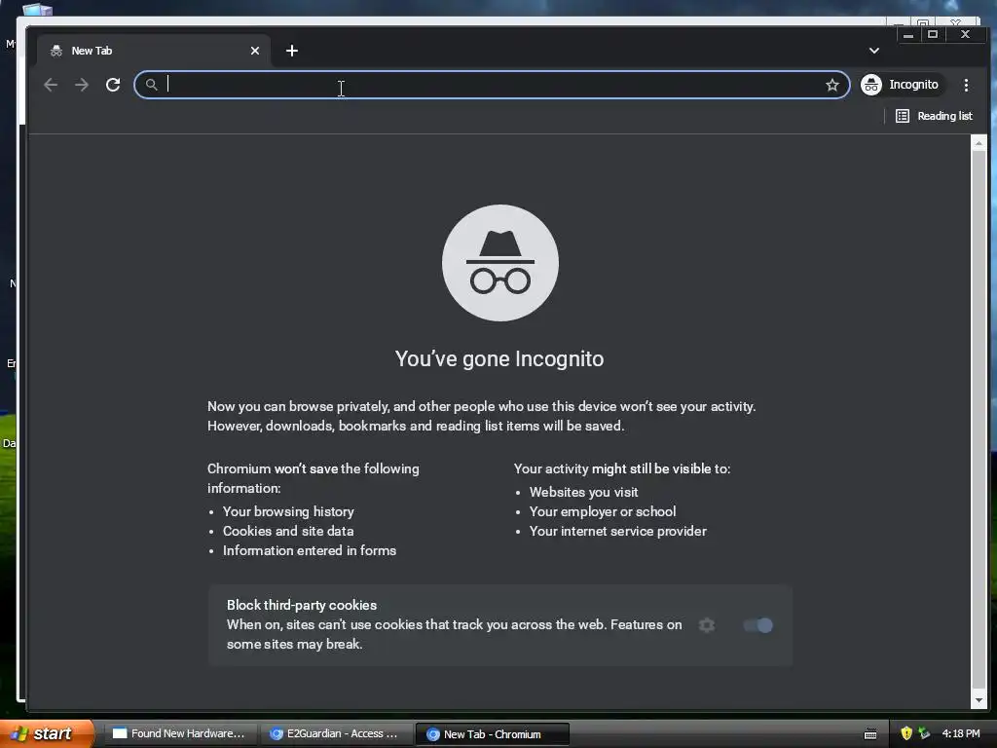Click the Reading list icon
This screenshot has width=997, height=748.
[x=903, y=116]
